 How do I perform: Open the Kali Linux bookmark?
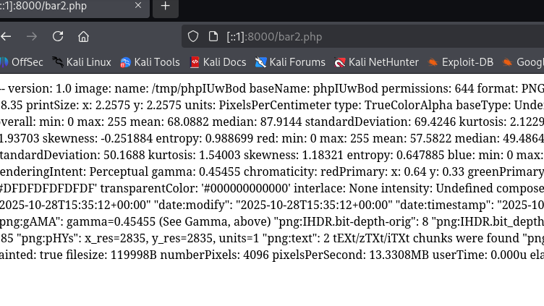(82, 62)
